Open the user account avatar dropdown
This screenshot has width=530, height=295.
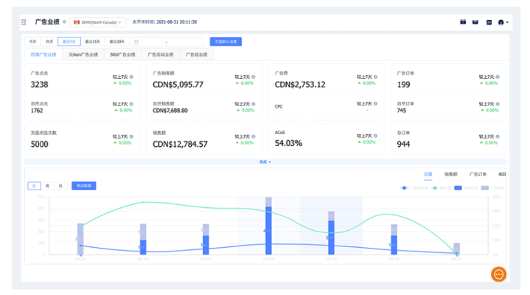pos(503,22)
